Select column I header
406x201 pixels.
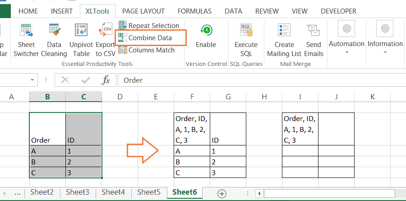(x=300, y=97)
